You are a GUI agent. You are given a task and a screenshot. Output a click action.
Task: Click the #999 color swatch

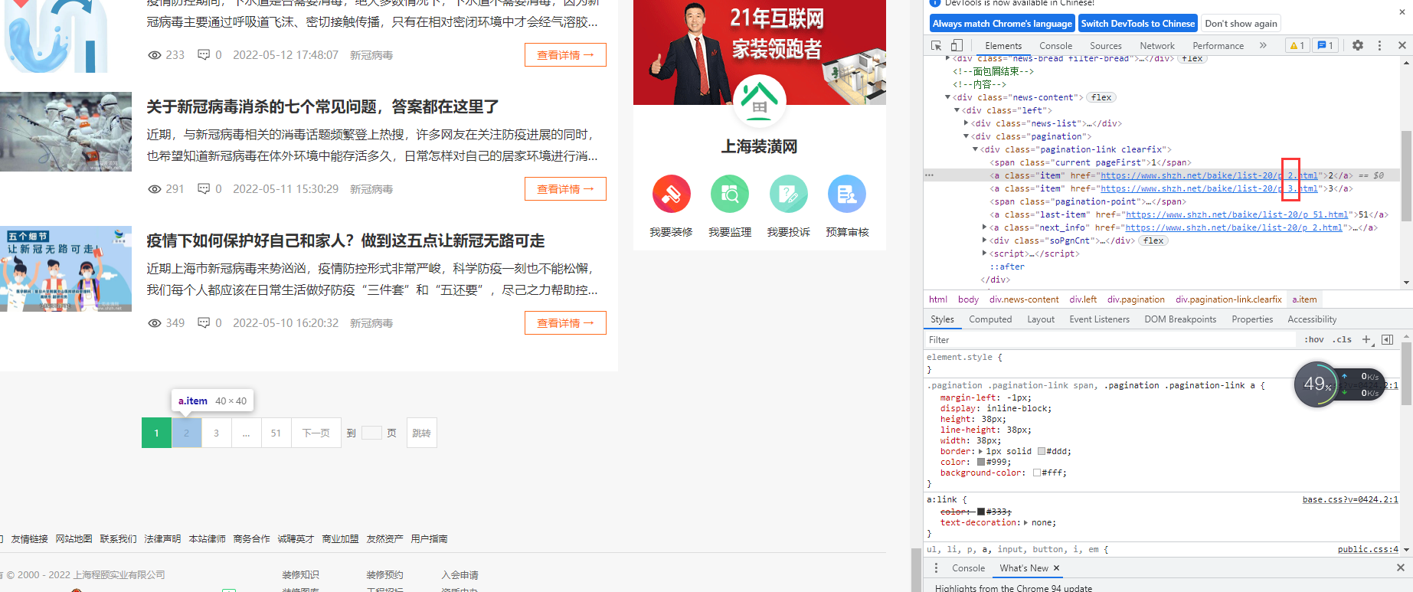(x=981, y=462)
